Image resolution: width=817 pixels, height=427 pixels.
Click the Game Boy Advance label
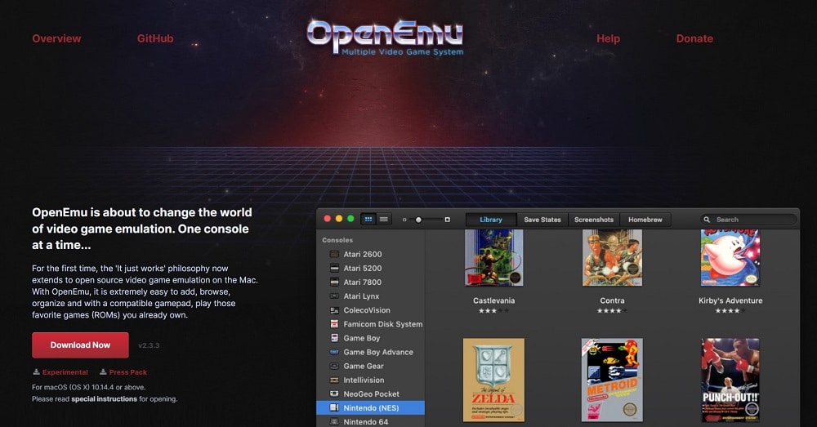[378, 352]
